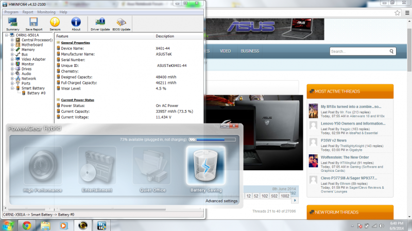Open the Sensors lightning icon
Screen dimensions: 412x231
coord(55,24)
